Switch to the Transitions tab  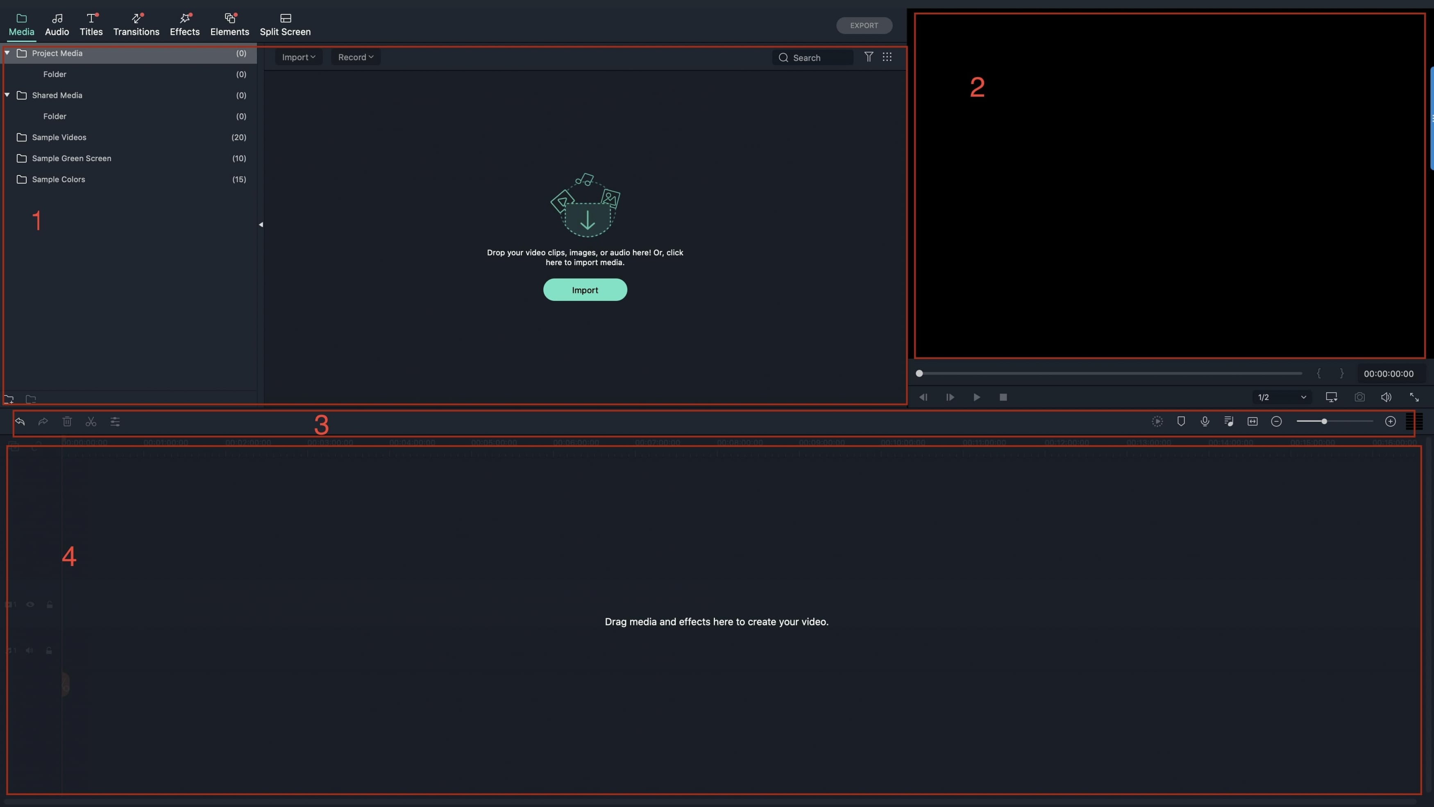pos(136,25)
